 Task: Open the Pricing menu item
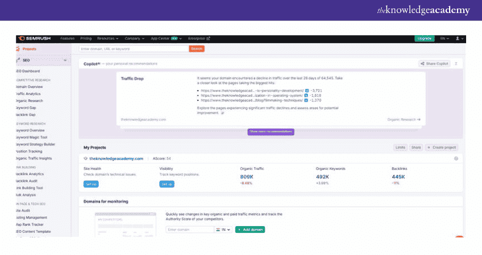[x=86, y=39]
